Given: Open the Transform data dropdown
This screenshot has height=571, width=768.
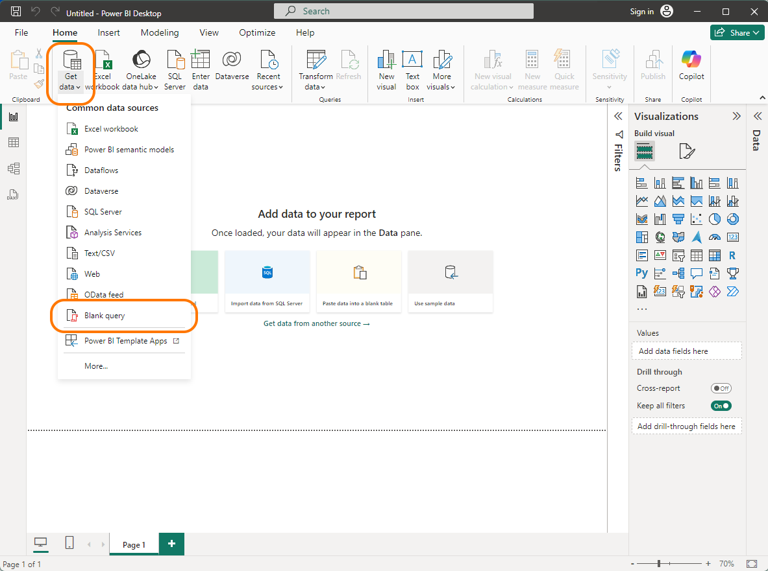Looking at the screenshot, I should point(315,69).
